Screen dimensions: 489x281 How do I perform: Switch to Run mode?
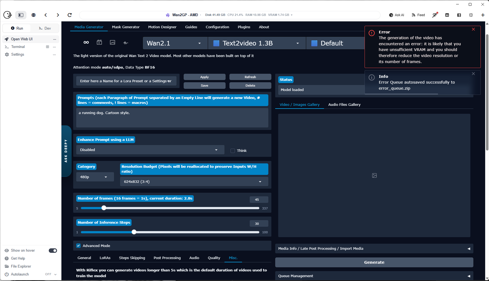(x=17, y=28)
